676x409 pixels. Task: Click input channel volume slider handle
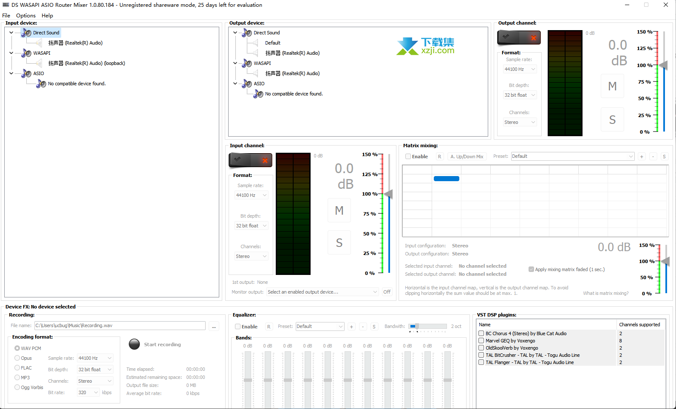[x=388, y=194]
